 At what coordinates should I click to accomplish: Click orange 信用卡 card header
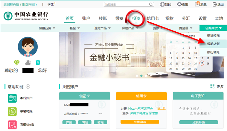(x=141, y=96)
